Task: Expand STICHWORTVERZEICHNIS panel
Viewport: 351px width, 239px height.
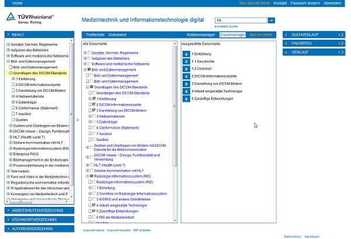Action: pos(39,220)
